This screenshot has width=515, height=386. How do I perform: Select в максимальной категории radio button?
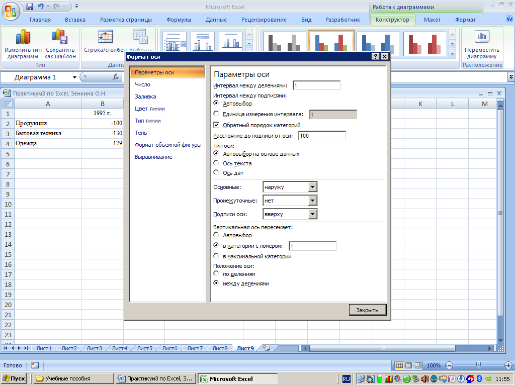coord(216,256)
